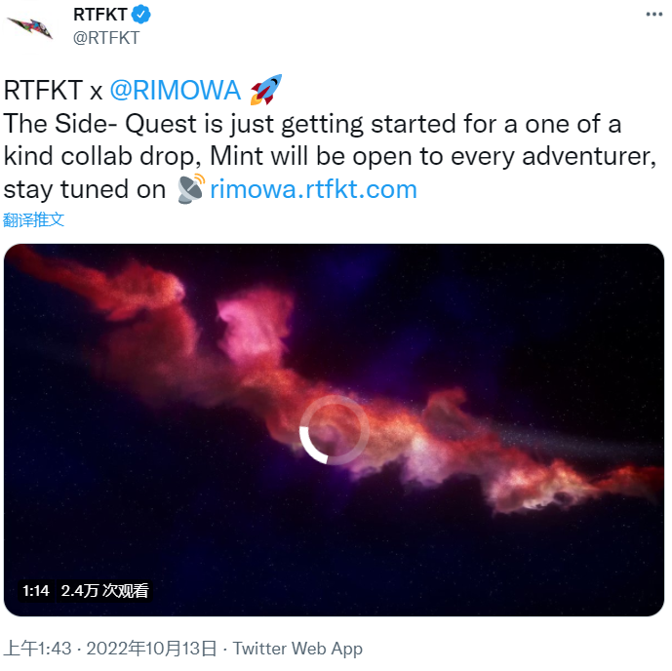
Task: Click the 1:14 video duration label
Action: click(36, 590)
